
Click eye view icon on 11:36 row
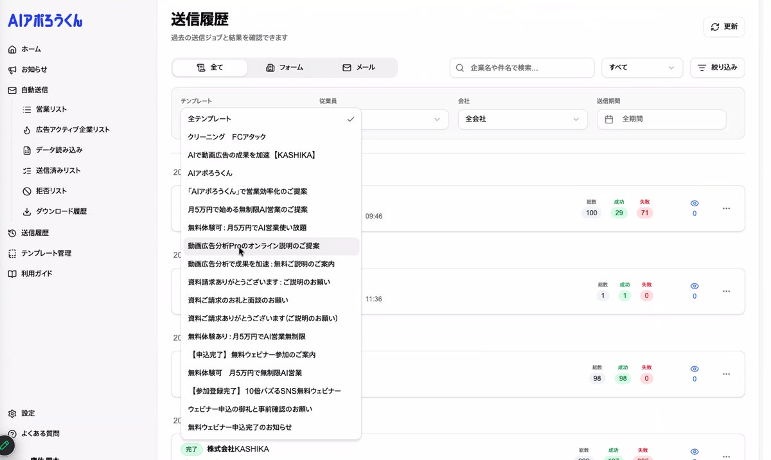tap(695, 287)
